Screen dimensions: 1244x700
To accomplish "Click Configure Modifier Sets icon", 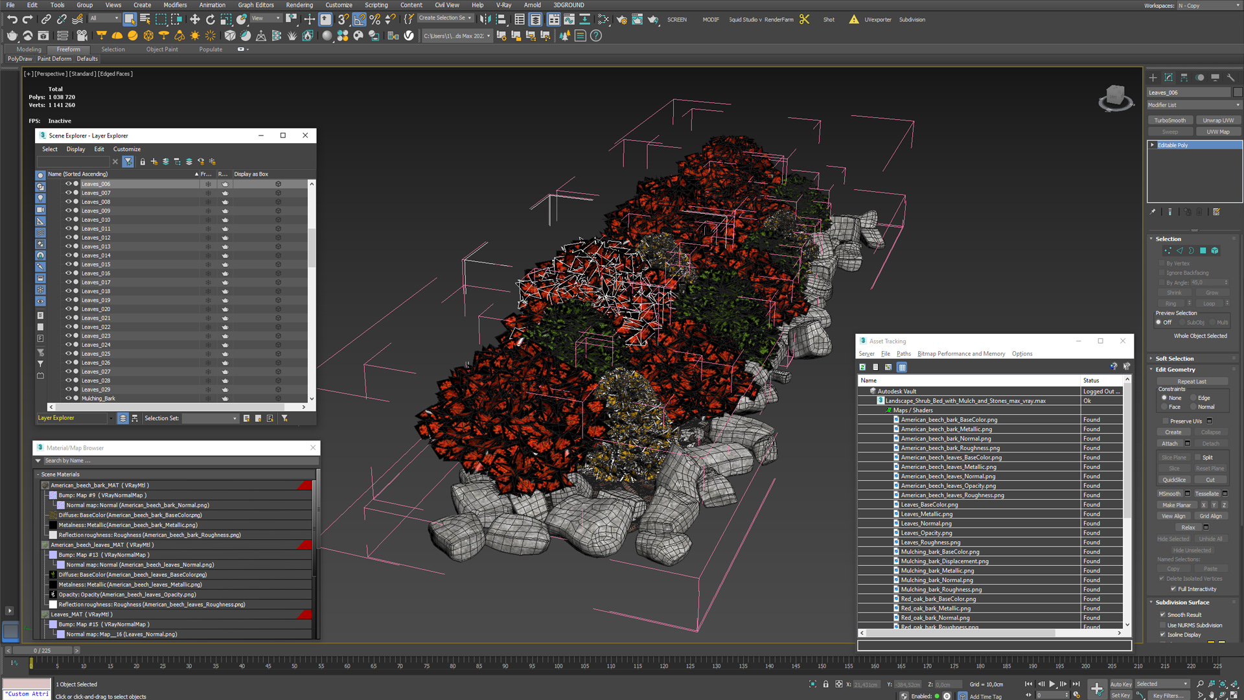I will (x=1216, y=212).
